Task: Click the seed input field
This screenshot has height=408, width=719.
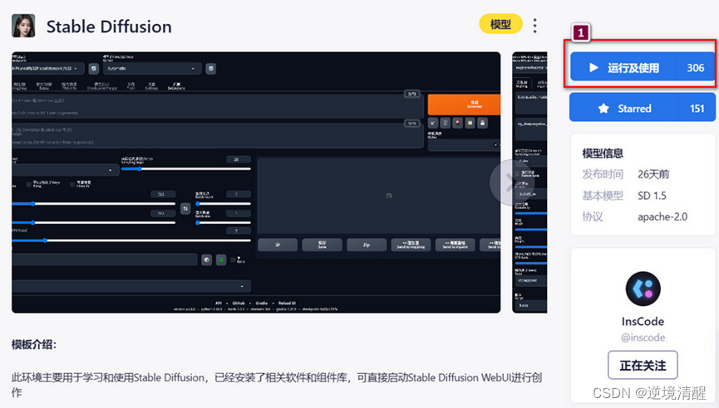Action: pyautogui.click(x=105, y=260)
